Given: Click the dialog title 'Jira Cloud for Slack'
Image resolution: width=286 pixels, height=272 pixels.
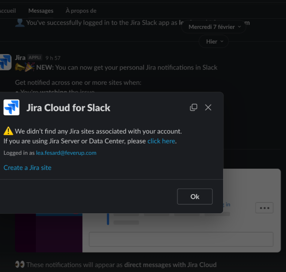Looking at the screenshot, I should 68,108.
